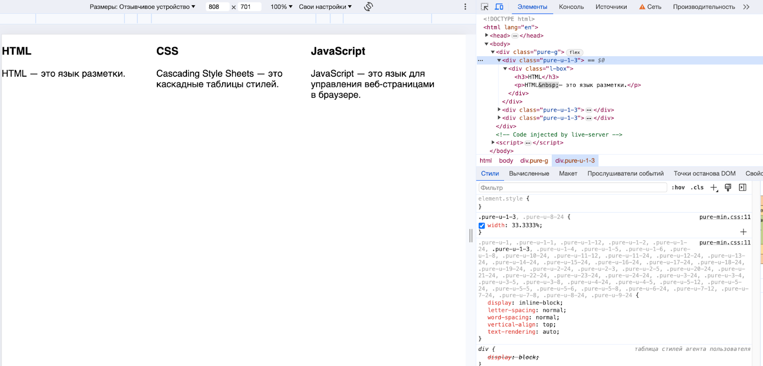Toggle the :hov element state panel

(678, 188)
